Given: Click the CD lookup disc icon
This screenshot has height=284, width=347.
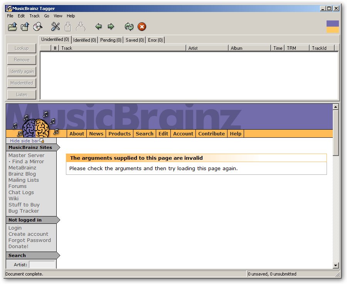Looking at the screenshot, I should pyautogui.click(x=37, y=27).
